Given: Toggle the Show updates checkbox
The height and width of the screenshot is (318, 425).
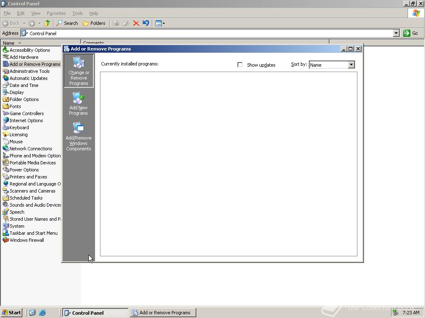Looking at the screenshot, I should [x=240, y=65].
